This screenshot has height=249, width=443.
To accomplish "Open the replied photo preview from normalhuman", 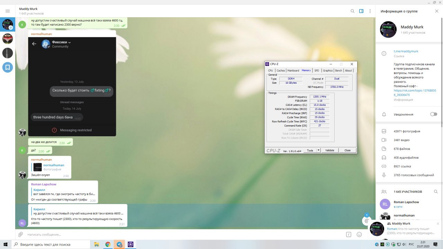I will click(38, 167).
